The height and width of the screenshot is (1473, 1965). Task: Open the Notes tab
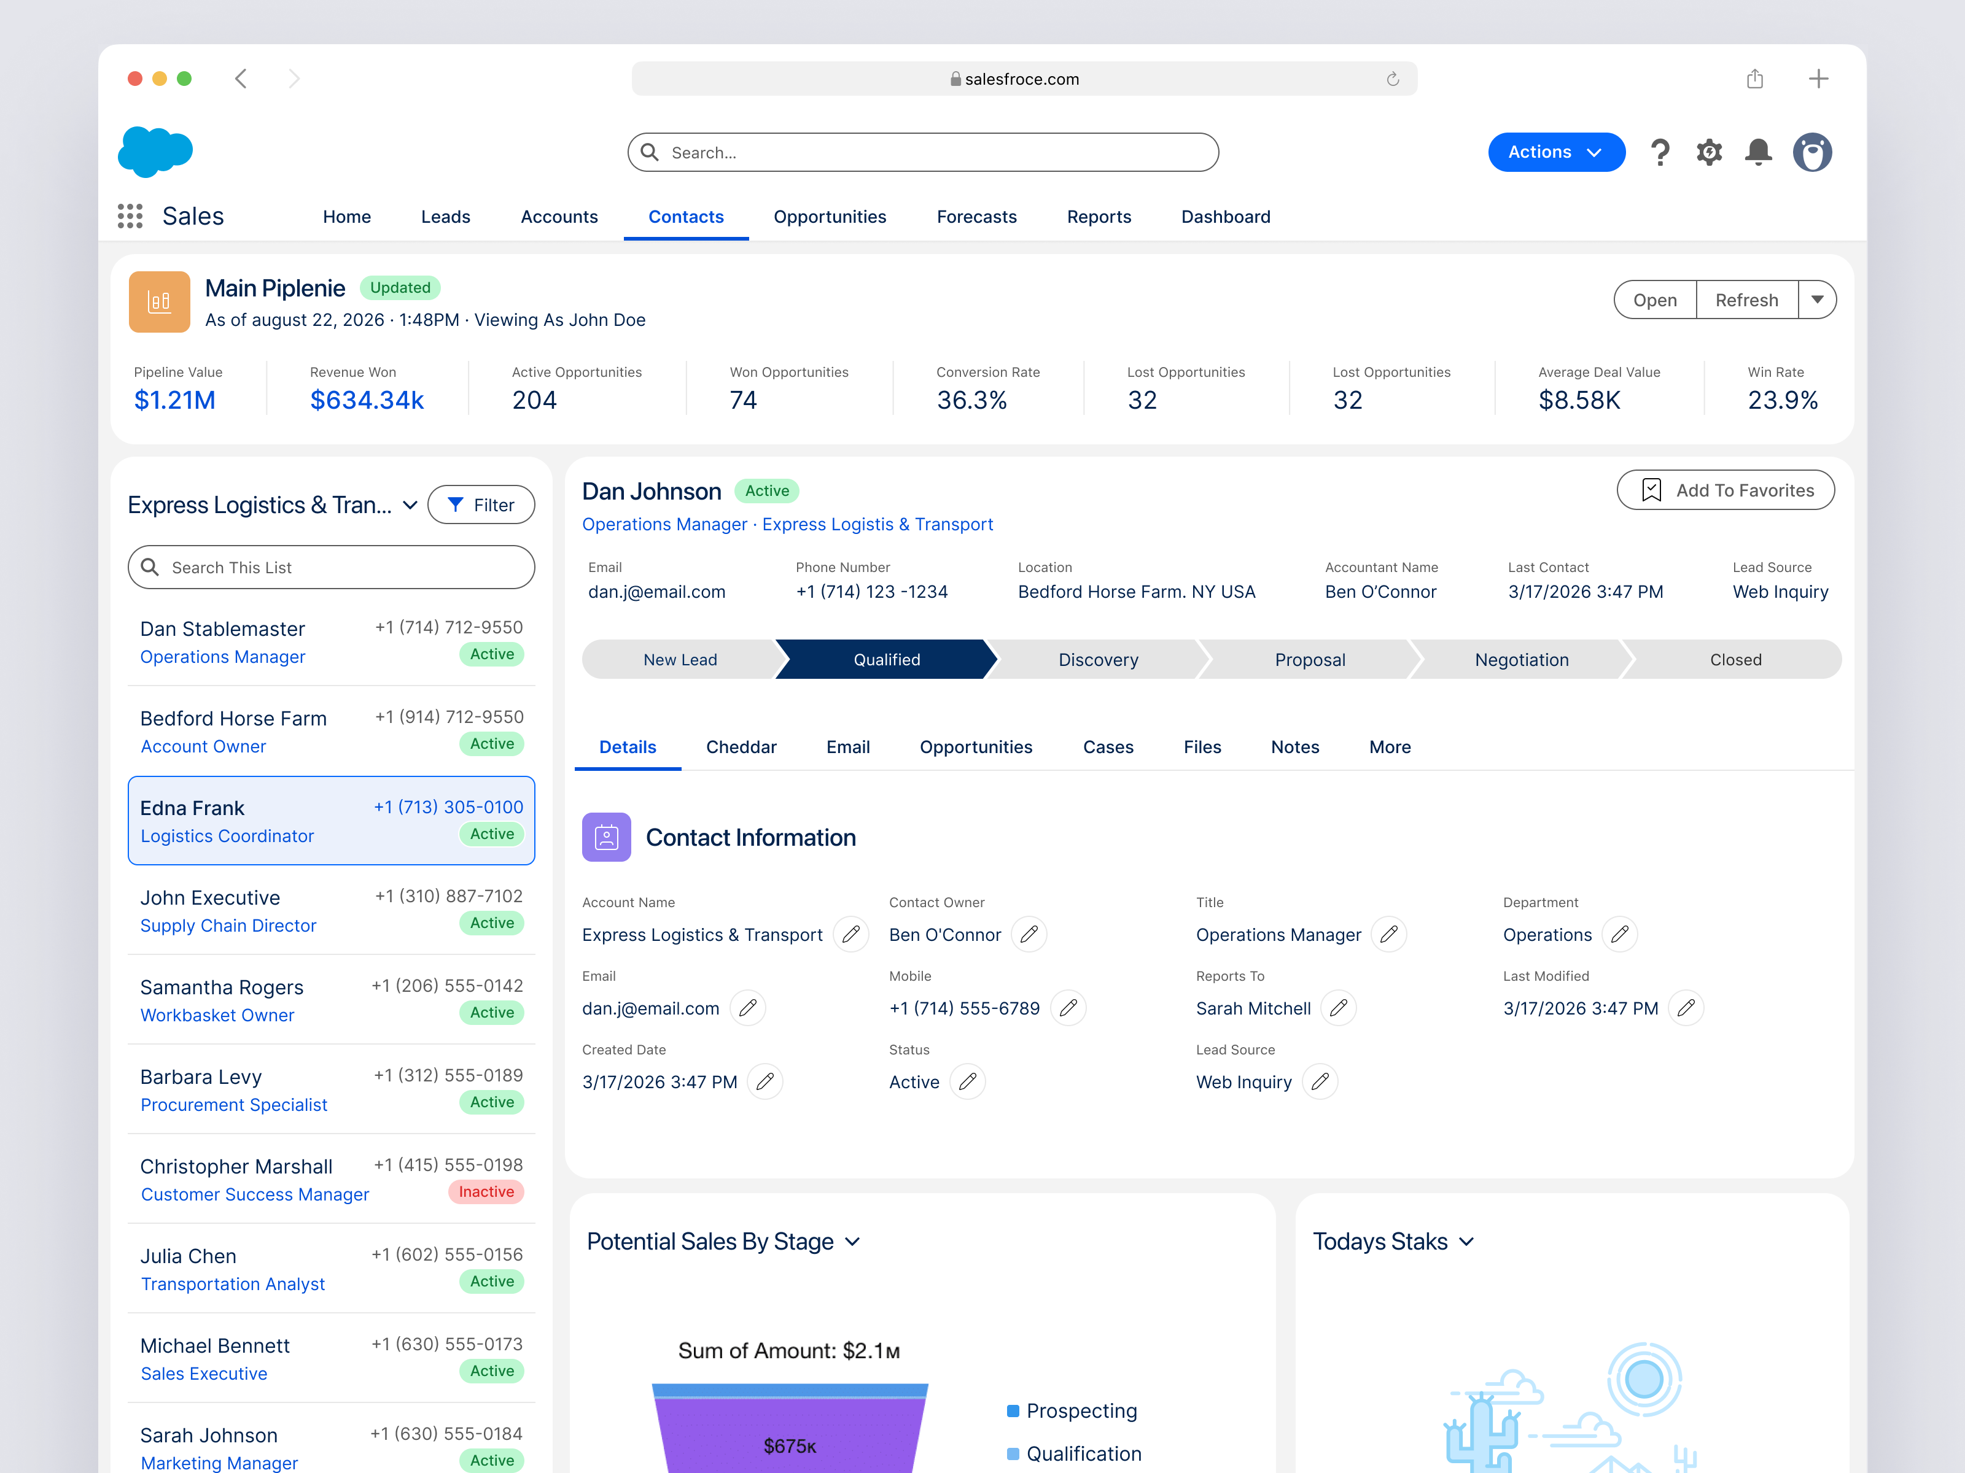tap(1294, 747)
